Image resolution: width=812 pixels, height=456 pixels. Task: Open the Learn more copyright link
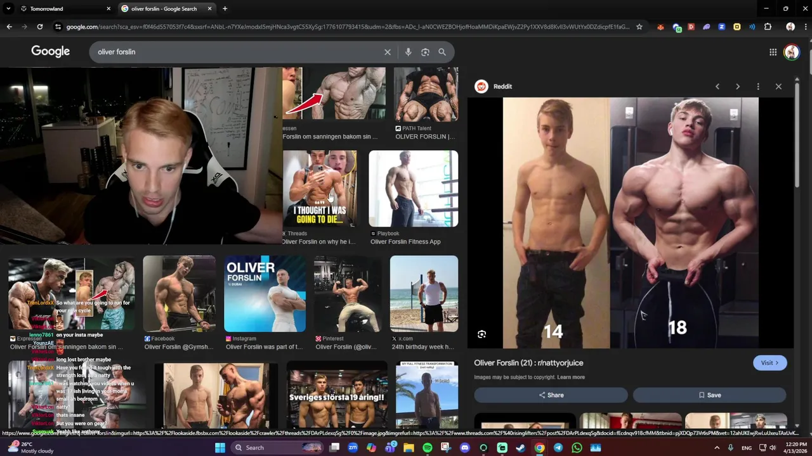(x=571, y=377)
